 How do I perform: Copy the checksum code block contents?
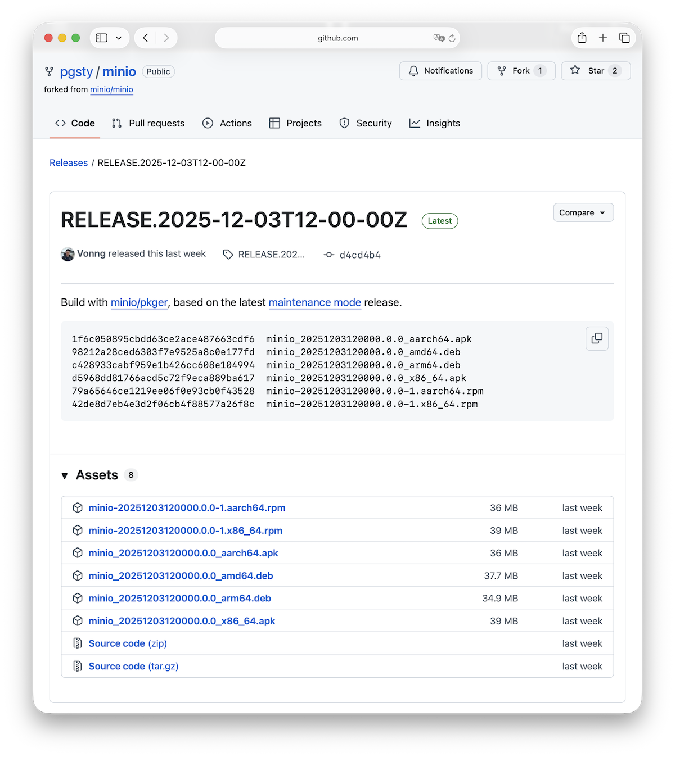(597, 338)
